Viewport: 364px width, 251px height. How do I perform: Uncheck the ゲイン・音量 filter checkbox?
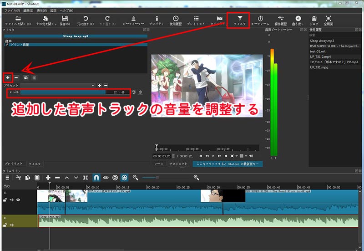pyautogui.click(x=7, y=45)
